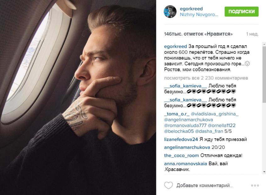Image resolution: width=266 pixels, height=195 pixels.
Task: Open the @romanovaluda777 mention
Action: (x=185, y=125)
